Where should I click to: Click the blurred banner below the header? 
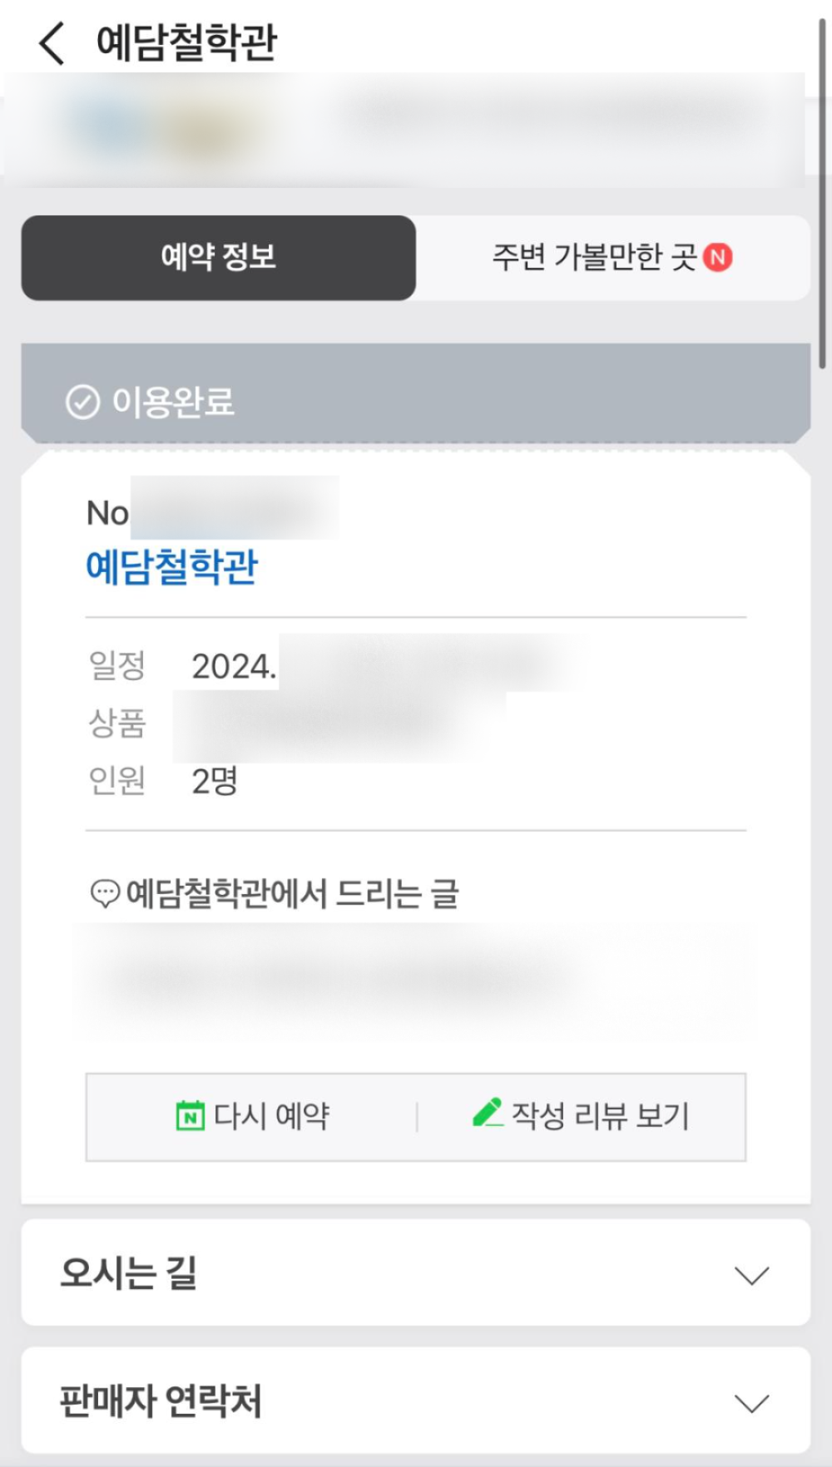click(x=404, y=129)
